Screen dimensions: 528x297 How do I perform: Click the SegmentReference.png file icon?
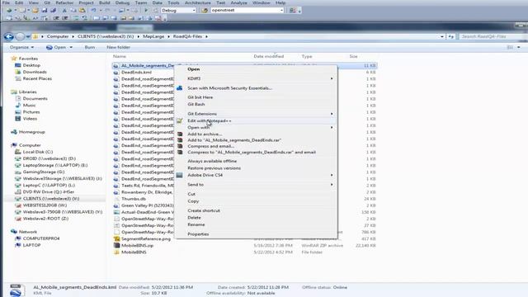click(x=116, y=239)
